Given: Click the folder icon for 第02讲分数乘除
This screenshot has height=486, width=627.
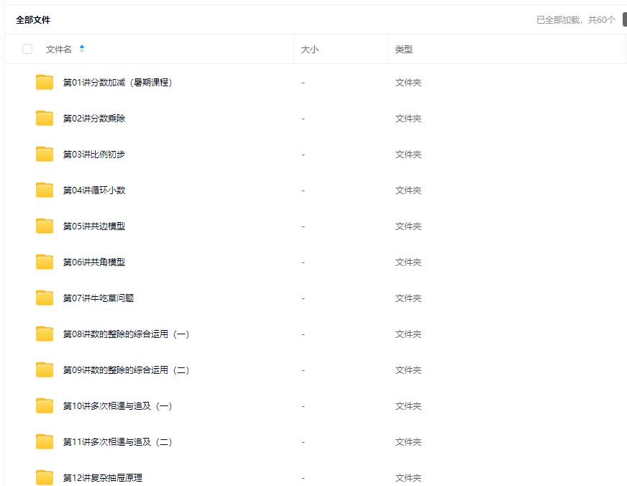Looking at the screenshot, I should pyautogui.click(x=45, y=119).
